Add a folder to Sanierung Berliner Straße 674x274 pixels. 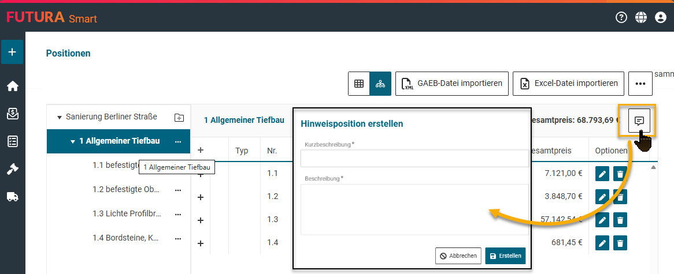179,117
